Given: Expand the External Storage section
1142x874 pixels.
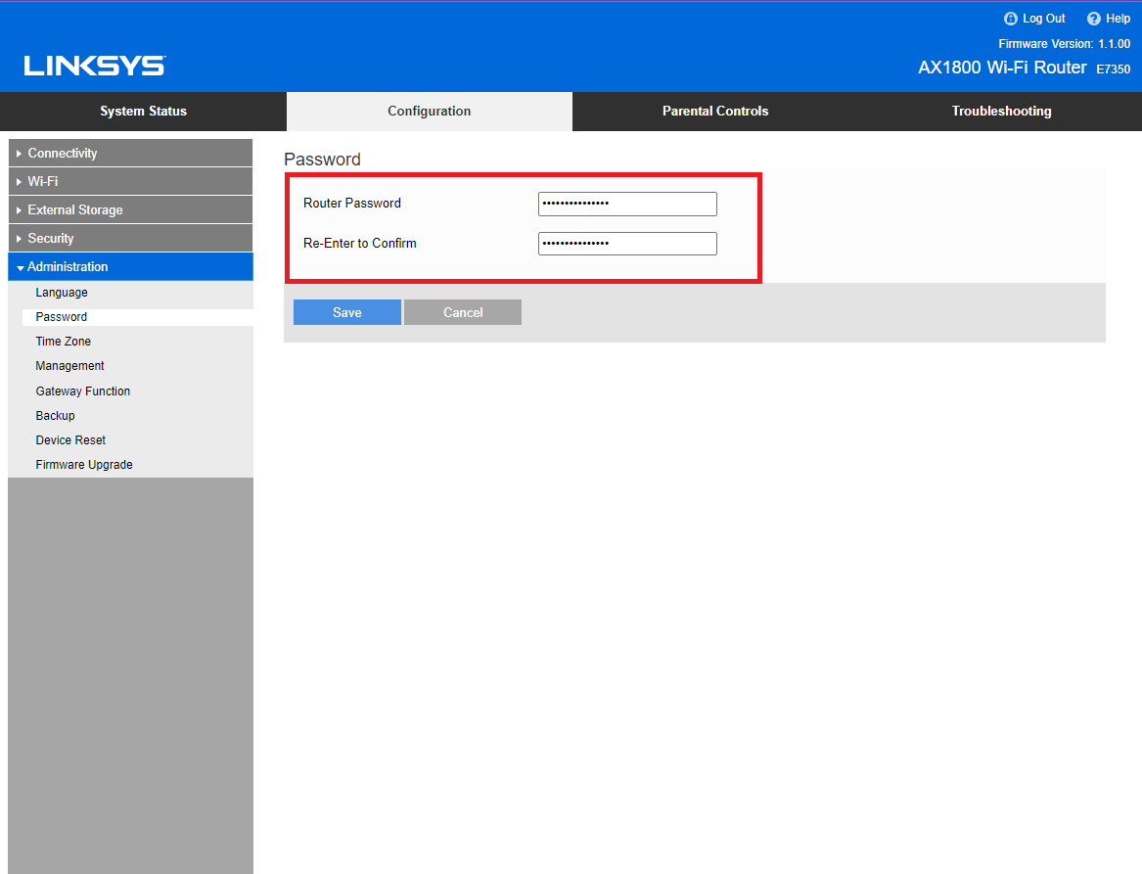Looking at the screenshot, I should 130,209.
